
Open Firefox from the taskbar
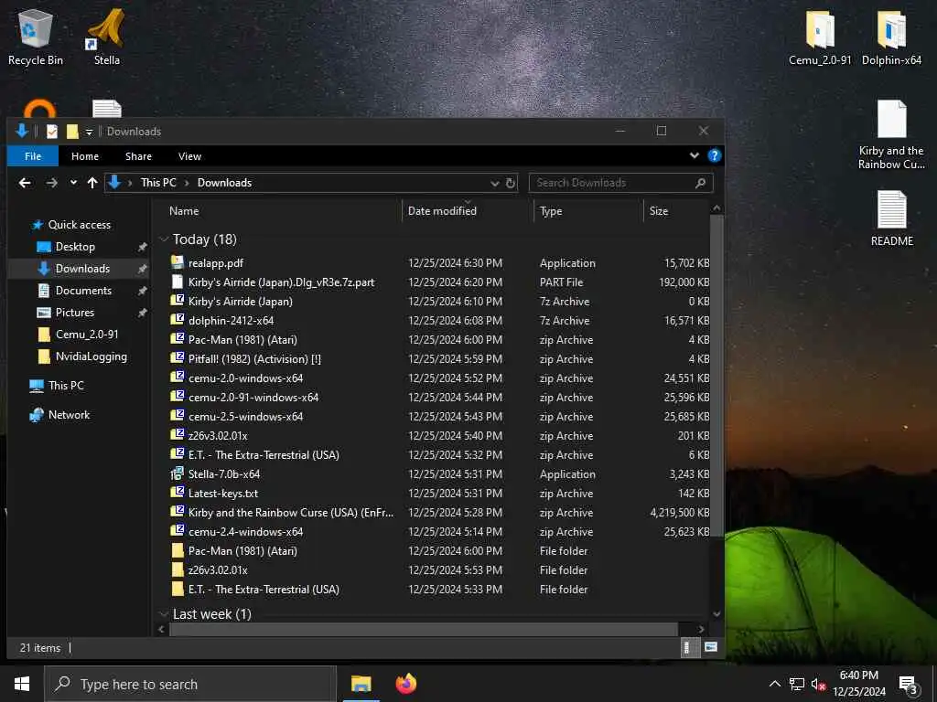pos(406,684)
